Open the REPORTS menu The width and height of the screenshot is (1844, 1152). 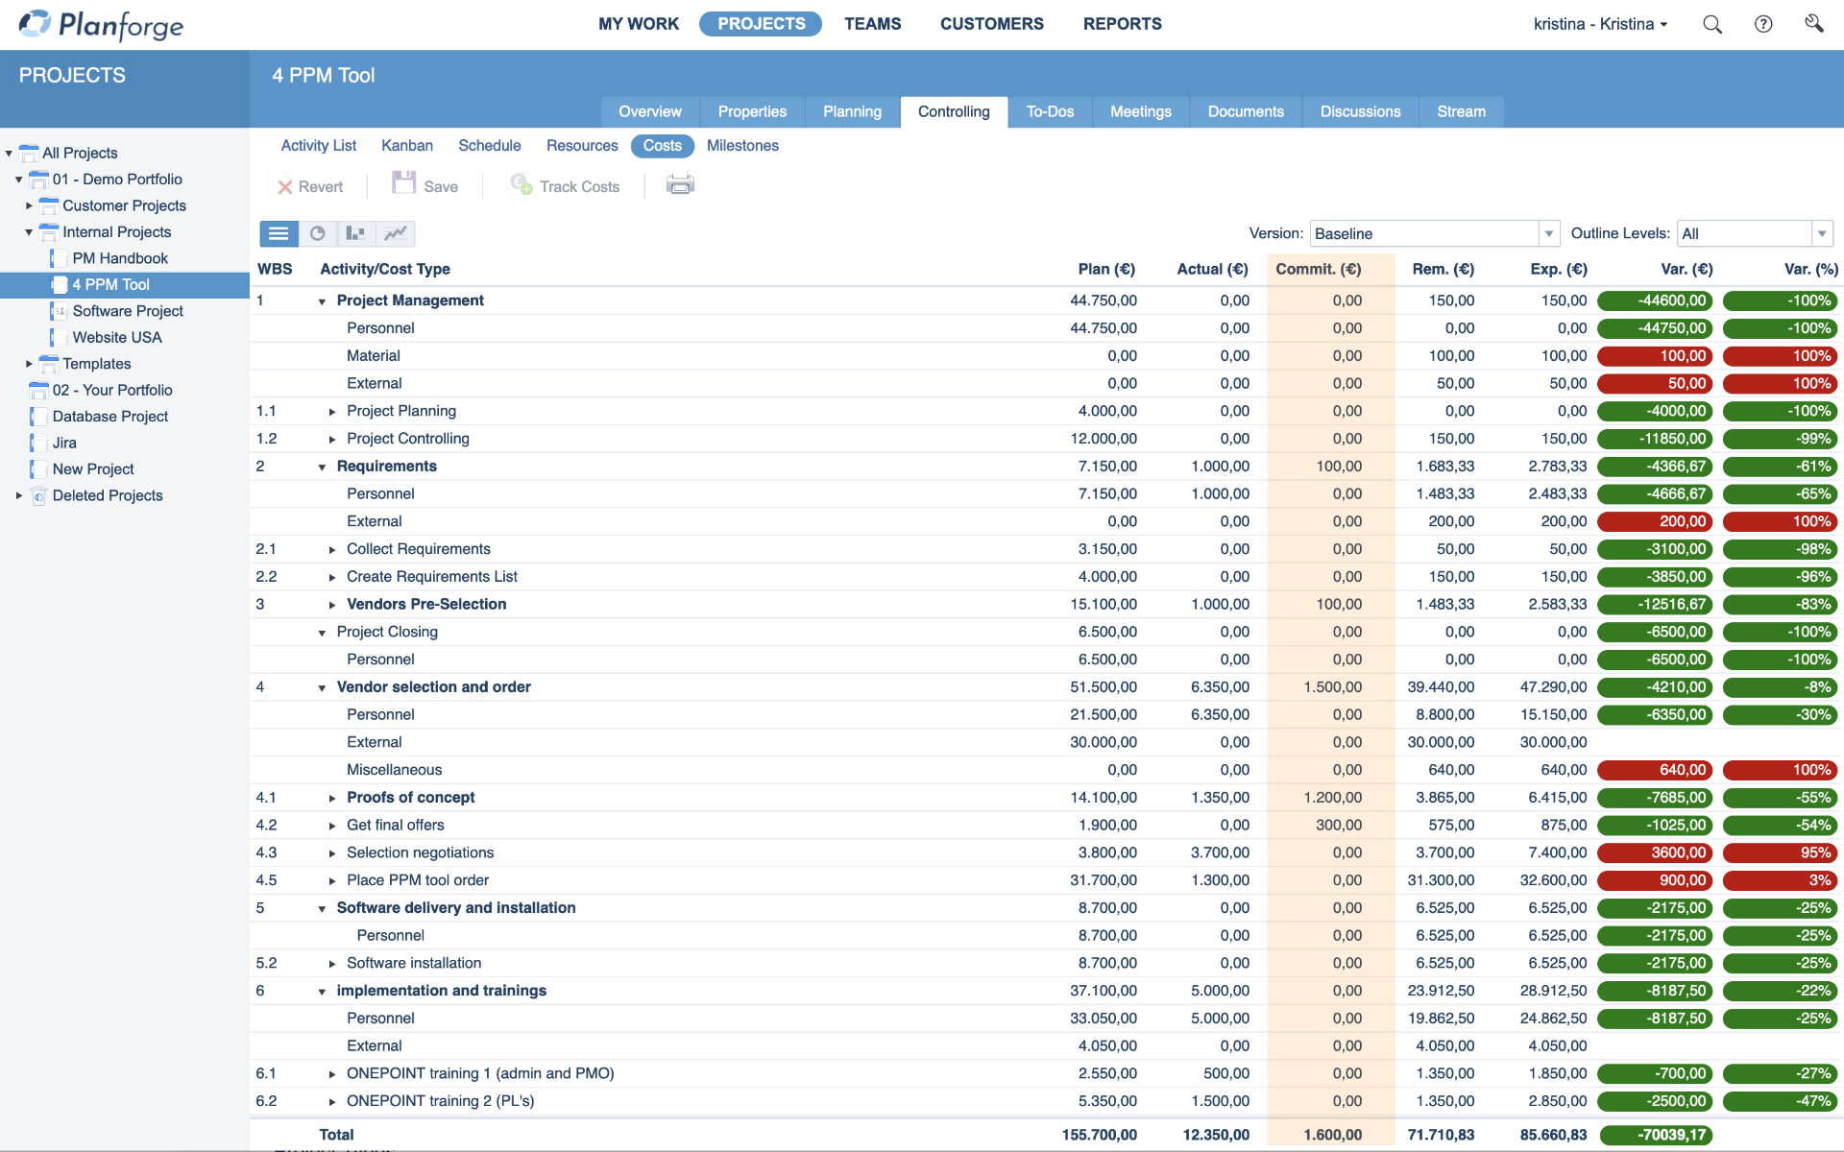click(x=1122, y=24)
